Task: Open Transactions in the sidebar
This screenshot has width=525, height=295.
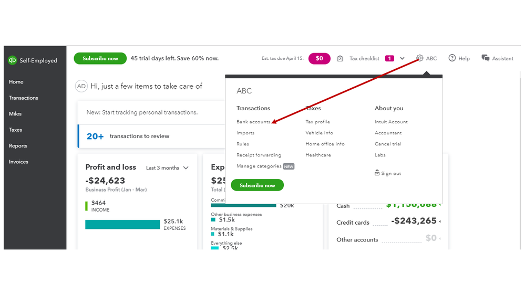Action: point(24,98)
